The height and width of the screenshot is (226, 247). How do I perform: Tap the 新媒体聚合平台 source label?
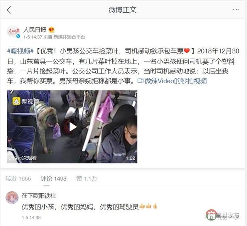69,37
